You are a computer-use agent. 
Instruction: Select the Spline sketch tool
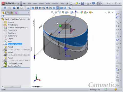click(117, 40)
